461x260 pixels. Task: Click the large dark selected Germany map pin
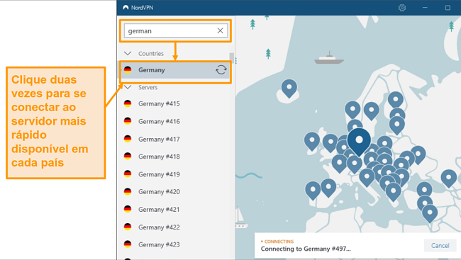tap(359, 142)
